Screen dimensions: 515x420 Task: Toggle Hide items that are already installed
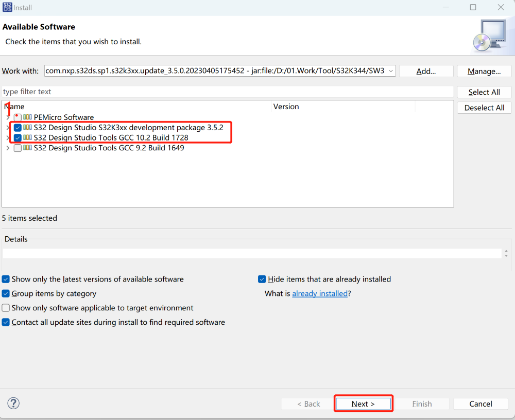pyautogui.click(x=262, y=279)
